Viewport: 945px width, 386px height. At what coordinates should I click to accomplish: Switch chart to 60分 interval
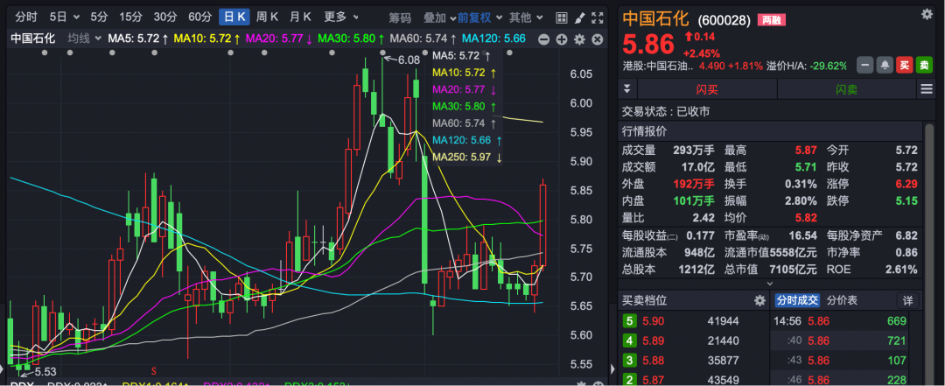coord(199,17)
